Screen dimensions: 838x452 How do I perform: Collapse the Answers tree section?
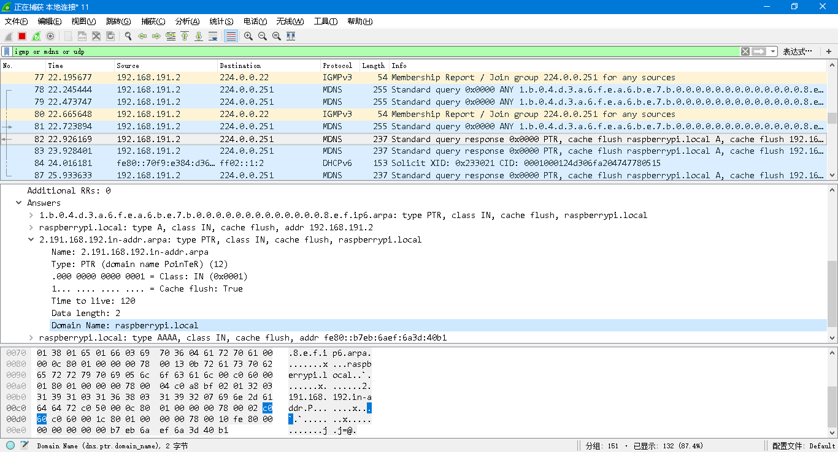tap(19, 203)
